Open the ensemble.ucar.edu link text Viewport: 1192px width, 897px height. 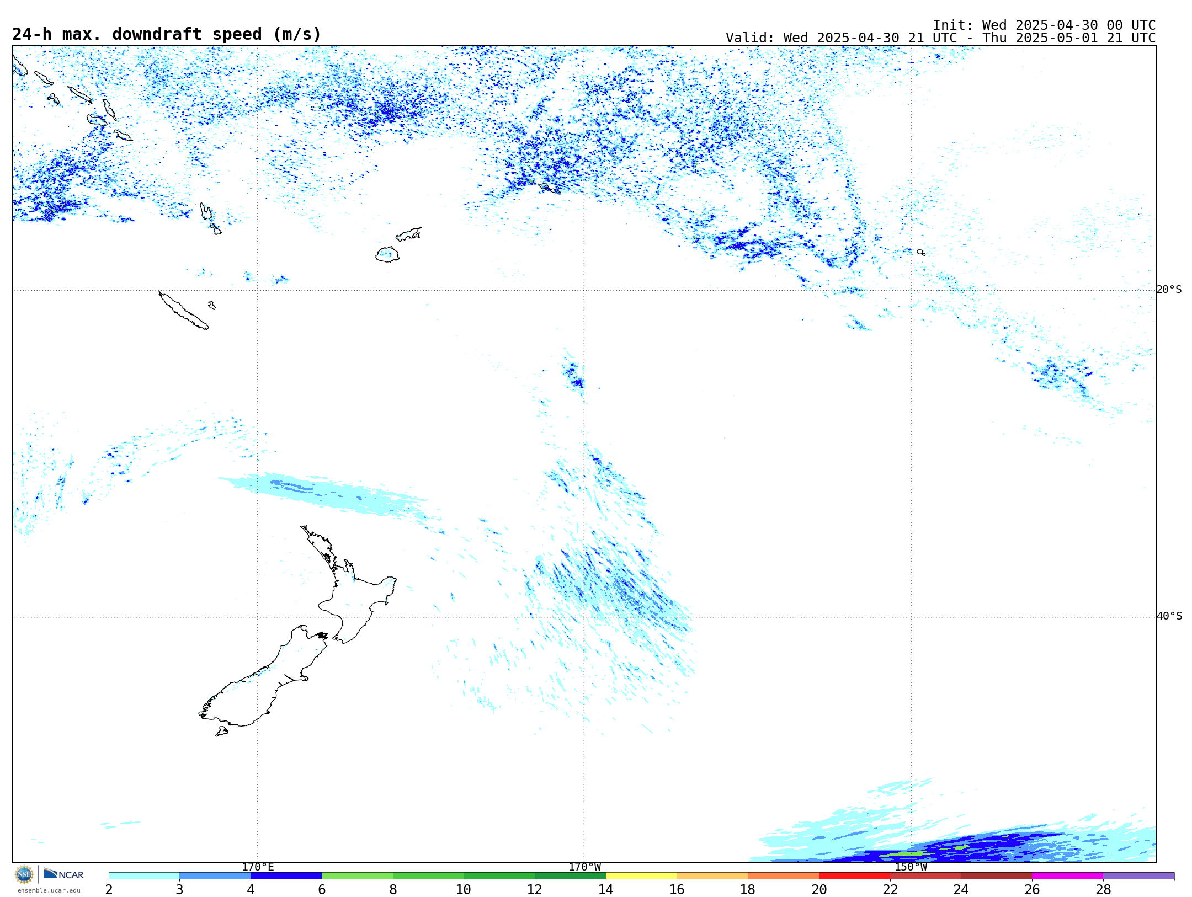click(49, 890)
